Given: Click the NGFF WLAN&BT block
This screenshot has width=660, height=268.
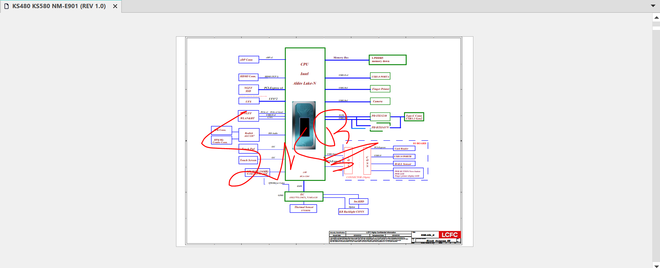Looking at the screenshot, I should [x=249, y=116].
